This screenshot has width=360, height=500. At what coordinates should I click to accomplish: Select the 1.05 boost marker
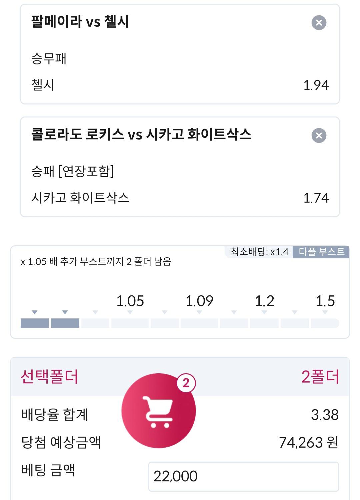coord(130,301)
